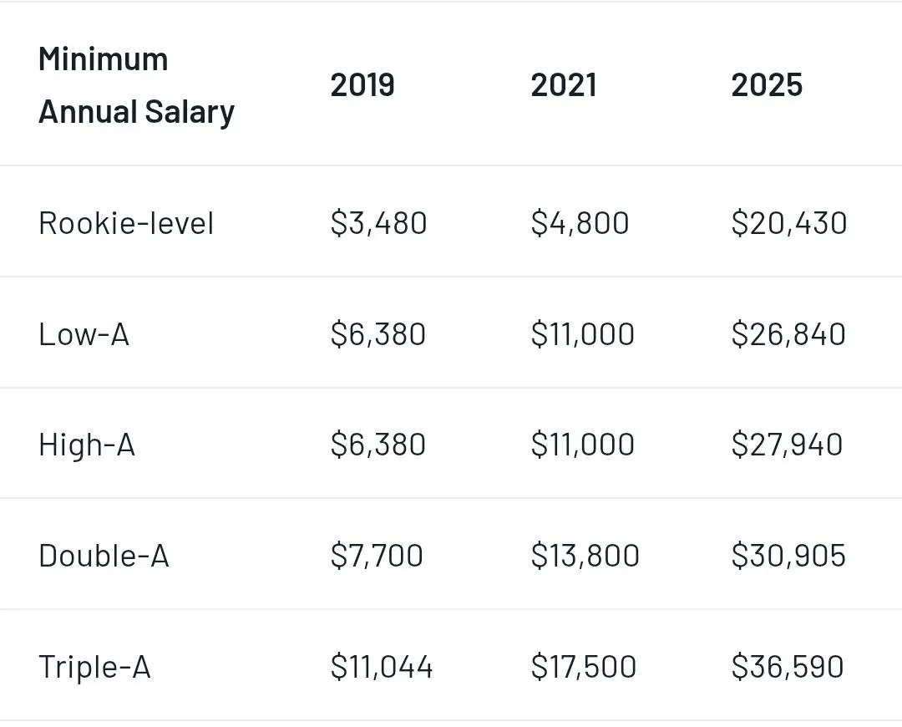The image size is (902, 727).
Task: Click the High-A row label
Action: [x=87, y=445]
